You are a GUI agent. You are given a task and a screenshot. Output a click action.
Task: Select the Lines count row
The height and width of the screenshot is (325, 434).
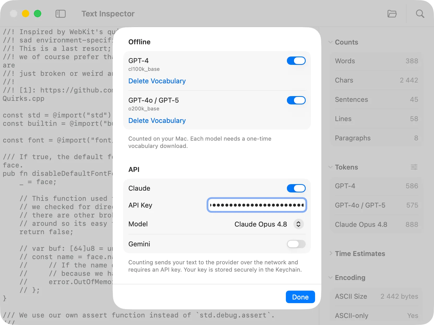pos(376,119)
